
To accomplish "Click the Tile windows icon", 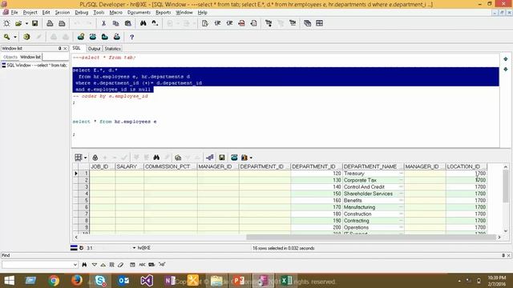I will [319, 23].
